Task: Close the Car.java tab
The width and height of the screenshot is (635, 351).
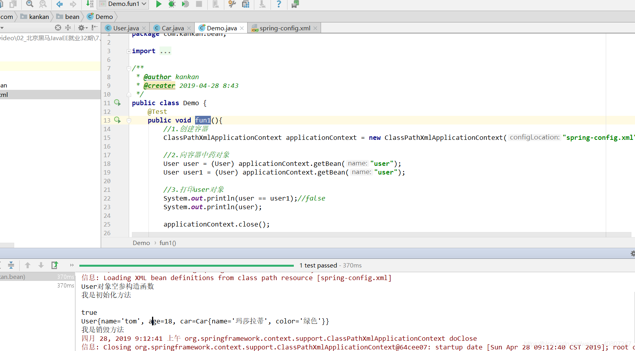Action: (189, 28)
